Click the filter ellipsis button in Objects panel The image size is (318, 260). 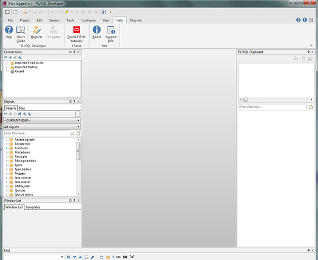pos(73,133)
